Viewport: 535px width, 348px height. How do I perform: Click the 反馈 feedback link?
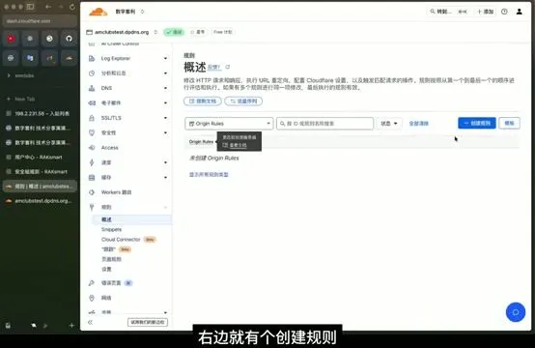pos(214,67)
